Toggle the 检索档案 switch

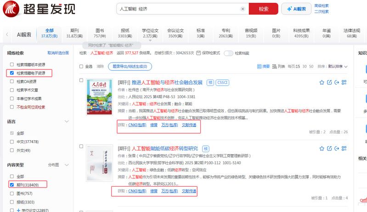pyautogui.click(x=228, y=53)
